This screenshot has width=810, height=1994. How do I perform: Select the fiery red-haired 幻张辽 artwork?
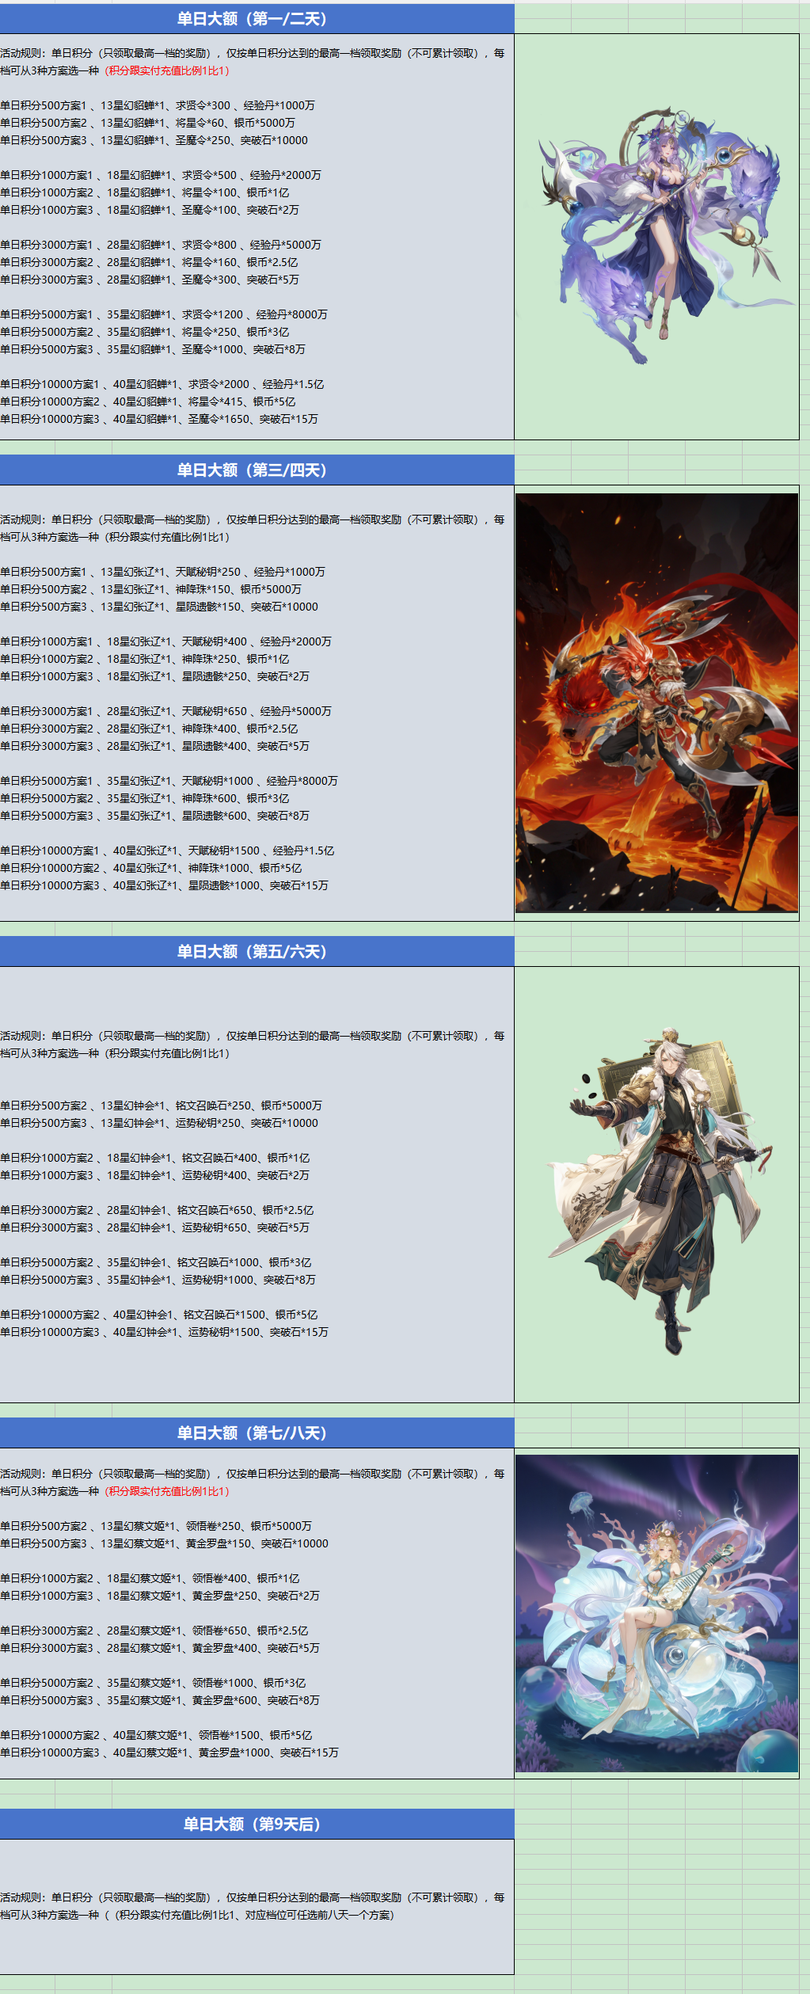[x=656, y=702]
